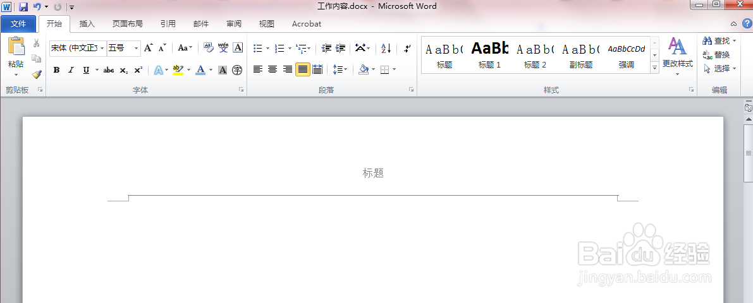Click the Character Border icon
This screenshot has height=303, width=753.
tap(238, 47)
